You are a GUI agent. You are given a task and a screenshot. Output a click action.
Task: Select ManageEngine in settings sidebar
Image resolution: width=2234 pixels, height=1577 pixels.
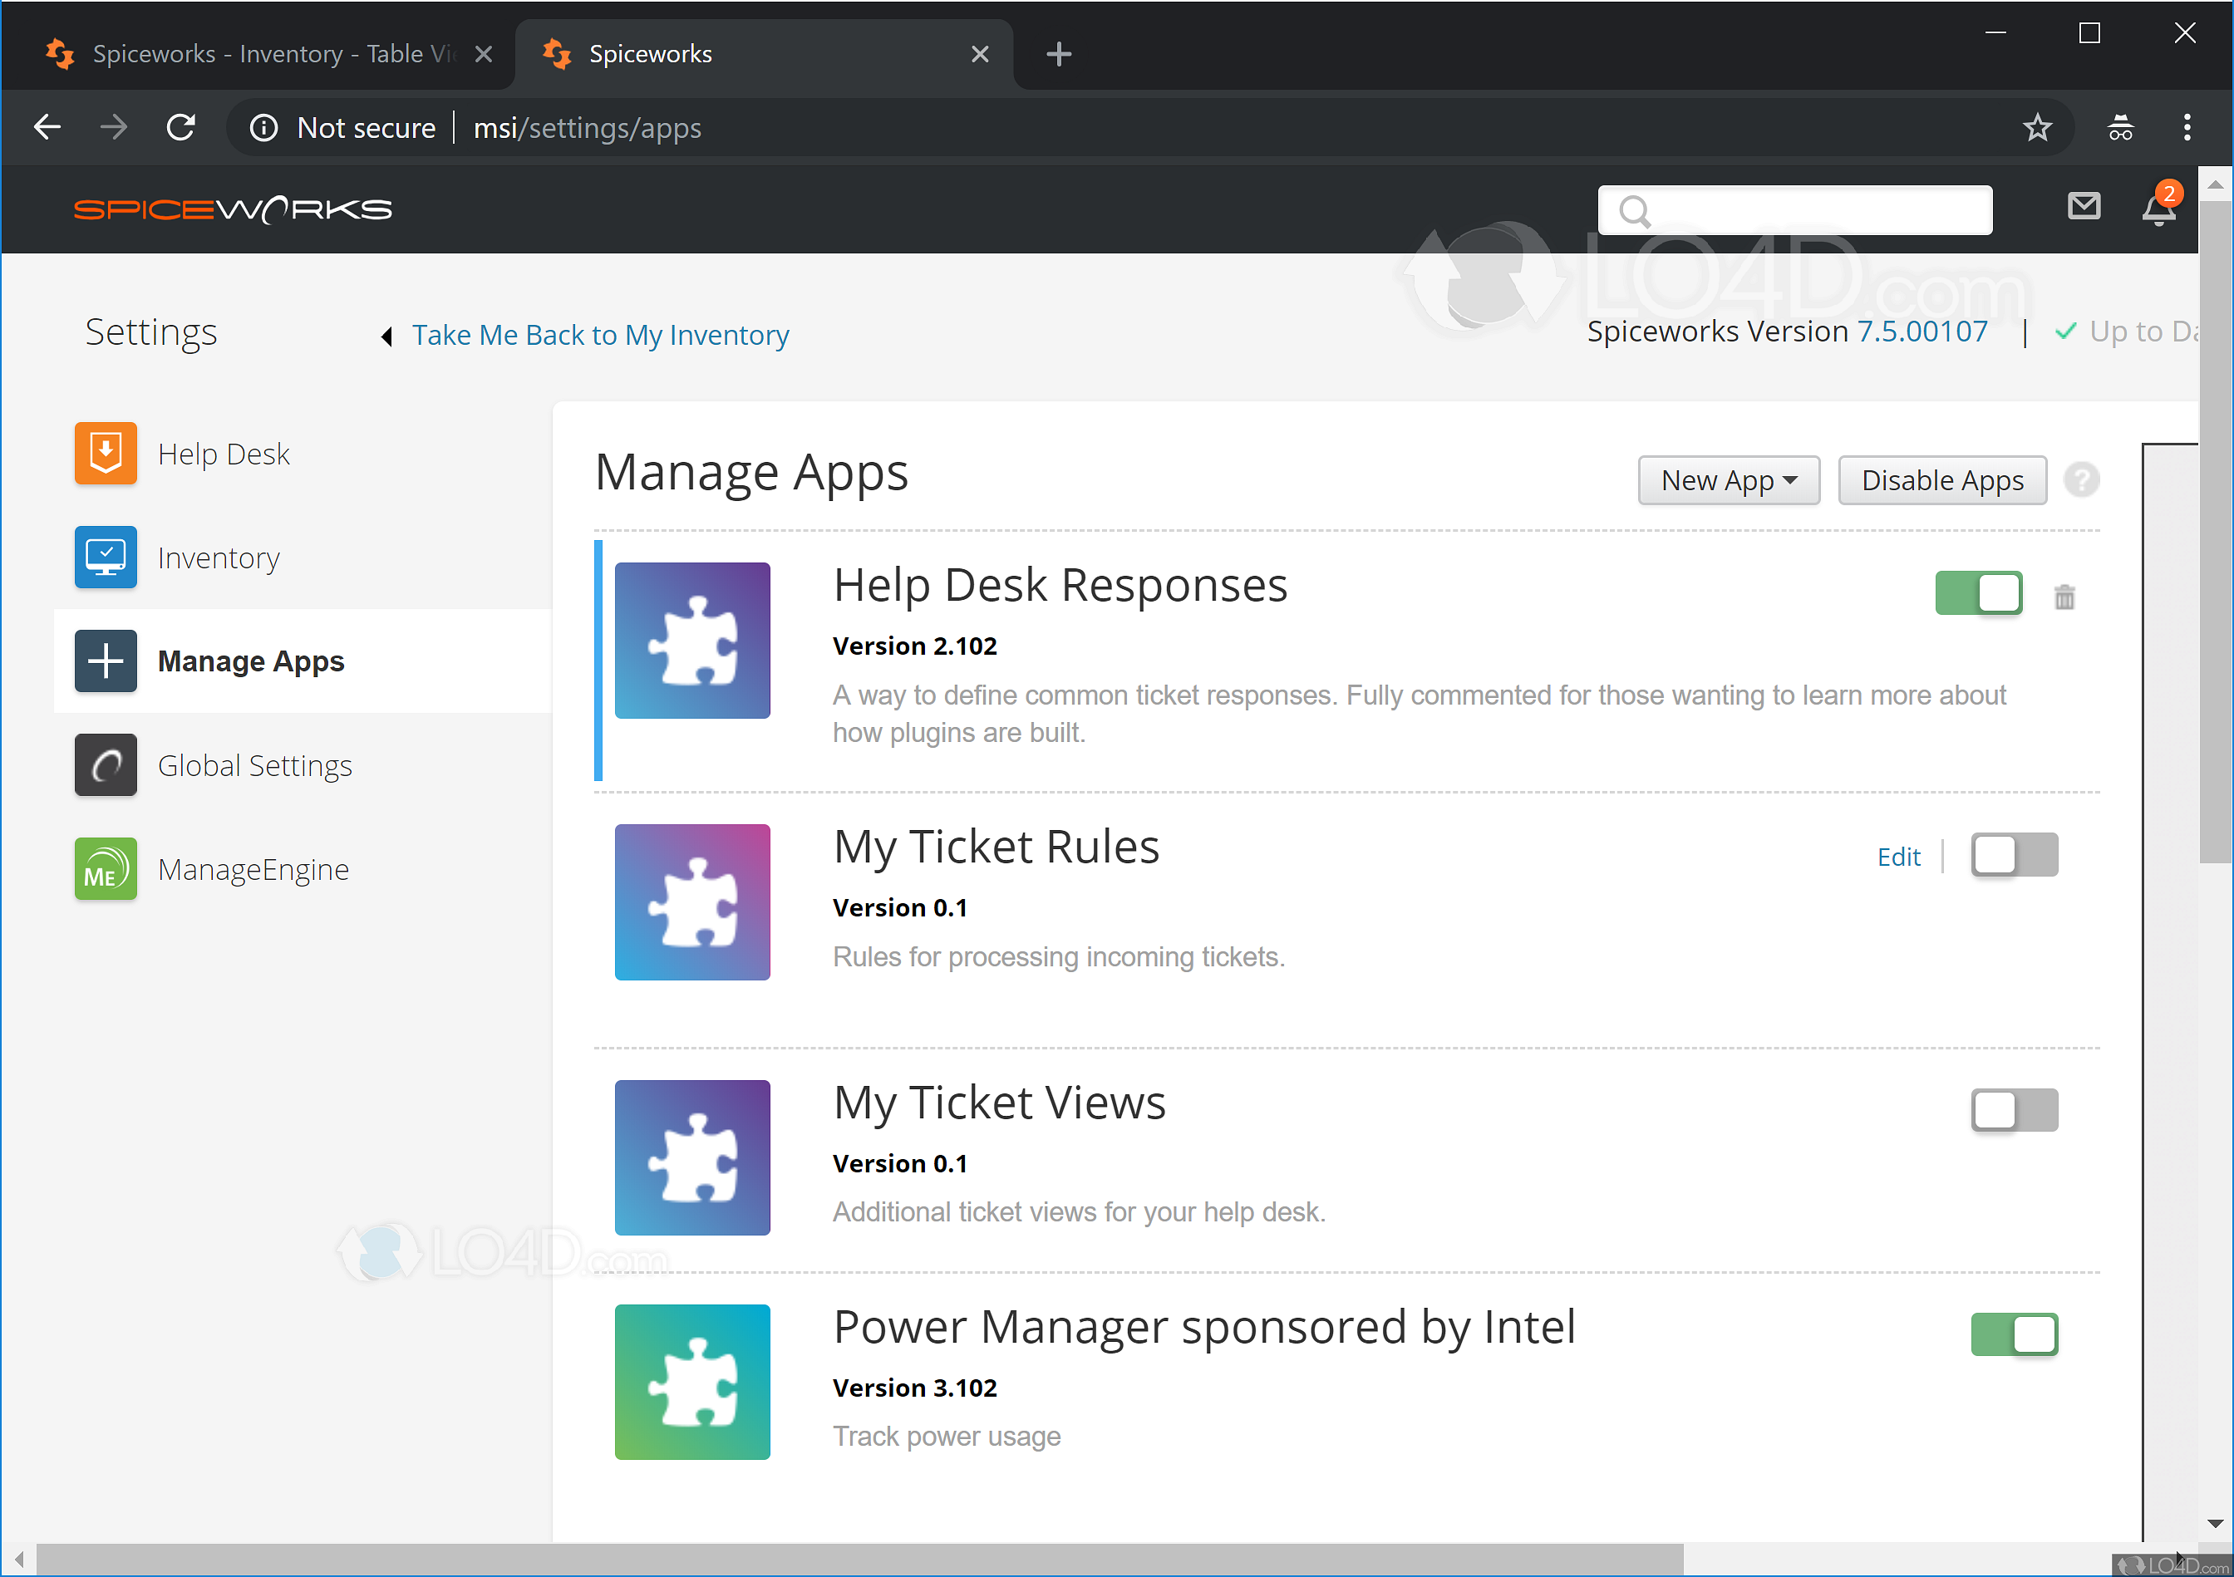[253, 869]
